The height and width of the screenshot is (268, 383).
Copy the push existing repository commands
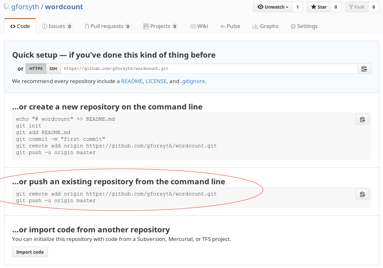pos(362,194)
